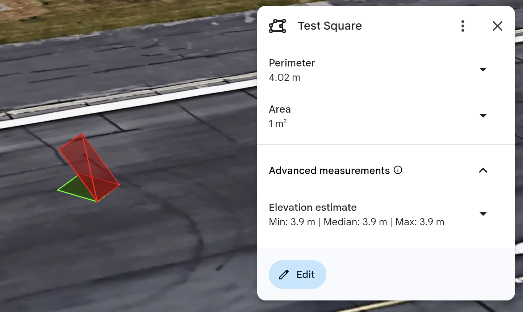Click the Test Square title text
The height and width of the screenshot is (312, 523).
330,26
